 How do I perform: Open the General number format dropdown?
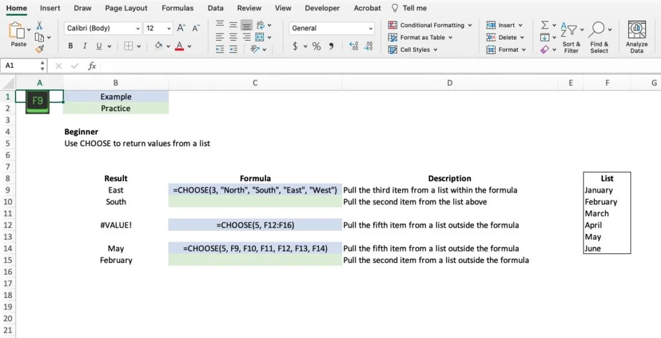point(371,28)
